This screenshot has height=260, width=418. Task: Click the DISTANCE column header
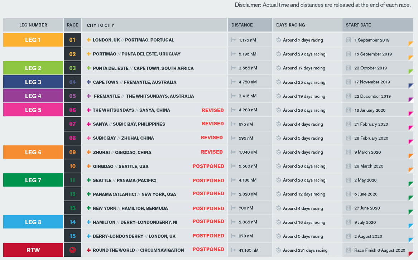tap(250, 25)
